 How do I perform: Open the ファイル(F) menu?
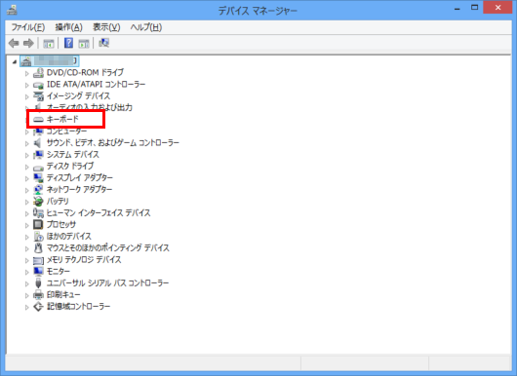(x=28, y=27)
